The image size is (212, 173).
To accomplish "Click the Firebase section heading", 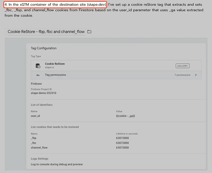I will pyautogui.click(x=36, y=84).
